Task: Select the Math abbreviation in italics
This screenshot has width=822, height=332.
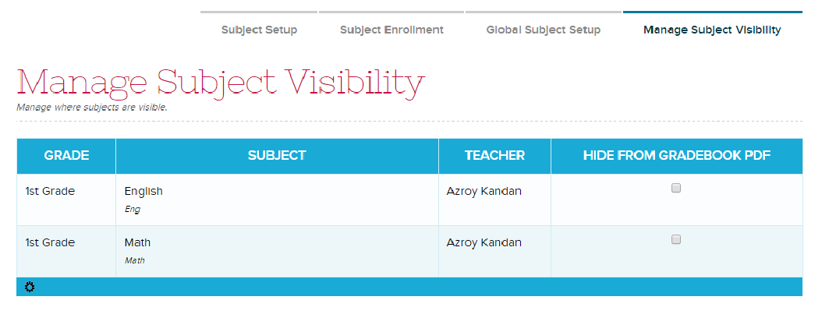Action: click(x=135, y=260)
